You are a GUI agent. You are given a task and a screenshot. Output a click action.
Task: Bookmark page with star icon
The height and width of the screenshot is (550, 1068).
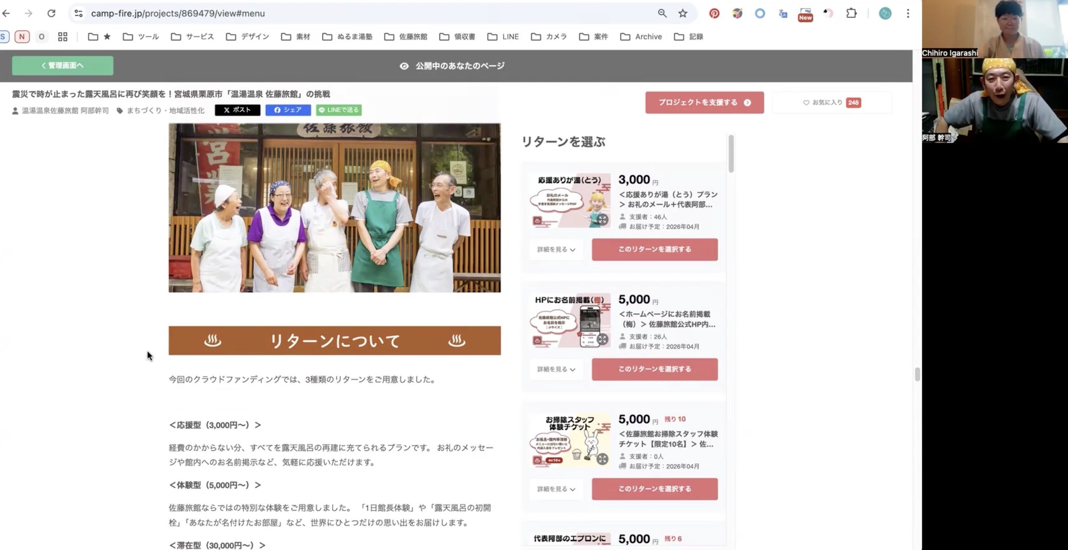coord(683,13)
